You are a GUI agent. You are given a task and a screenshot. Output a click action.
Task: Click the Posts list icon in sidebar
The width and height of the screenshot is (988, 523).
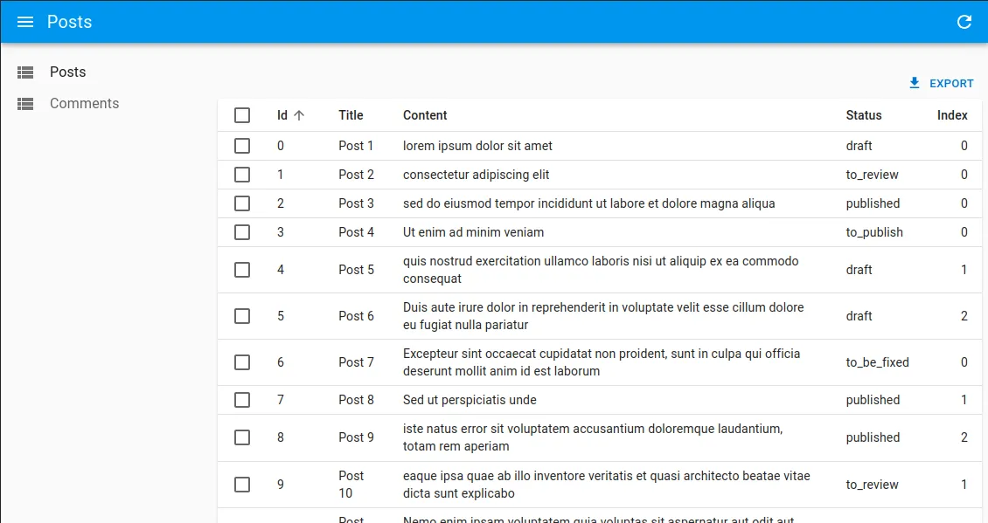25,72
